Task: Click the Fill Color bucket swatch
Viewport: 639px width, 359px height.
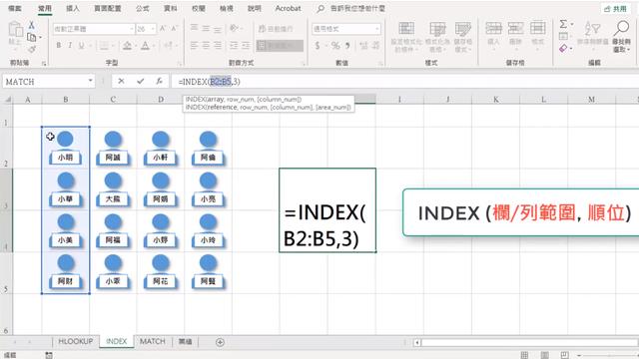Action: [127, 45]
